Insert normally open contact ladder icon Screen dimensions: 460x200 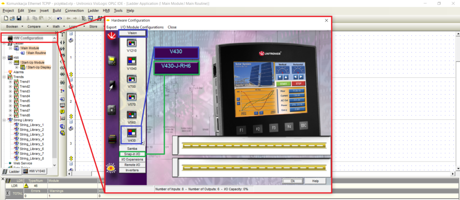pyautogui.click(x=62, y=42)
